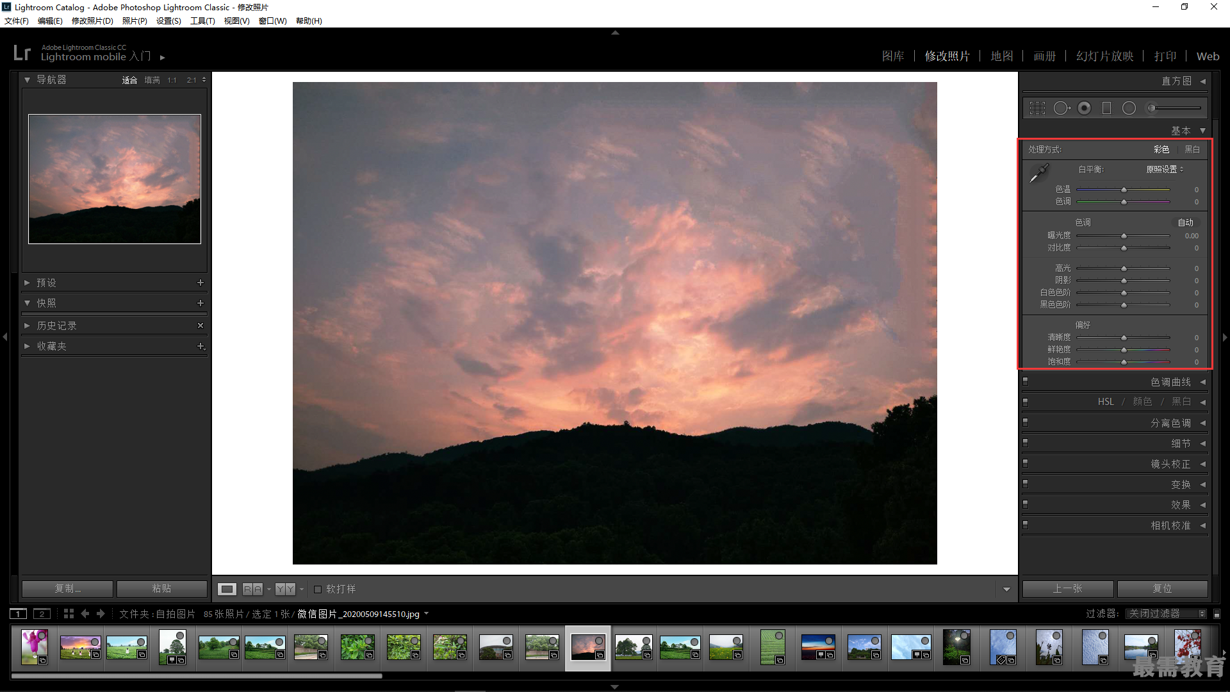Adjust the 色温 temperature slider
This screenshot has height=692, width=1230.
coord(1124,190)
